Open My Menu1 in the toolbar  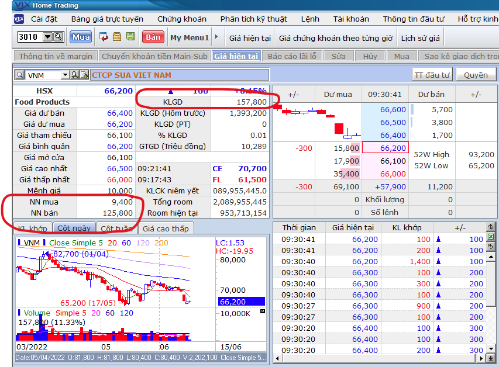click(190, 37)
